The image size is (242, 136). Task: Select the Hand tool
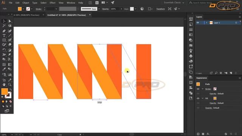(4, 85)
